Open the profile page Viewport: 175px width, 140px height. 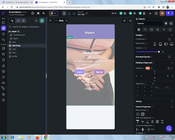15,56
